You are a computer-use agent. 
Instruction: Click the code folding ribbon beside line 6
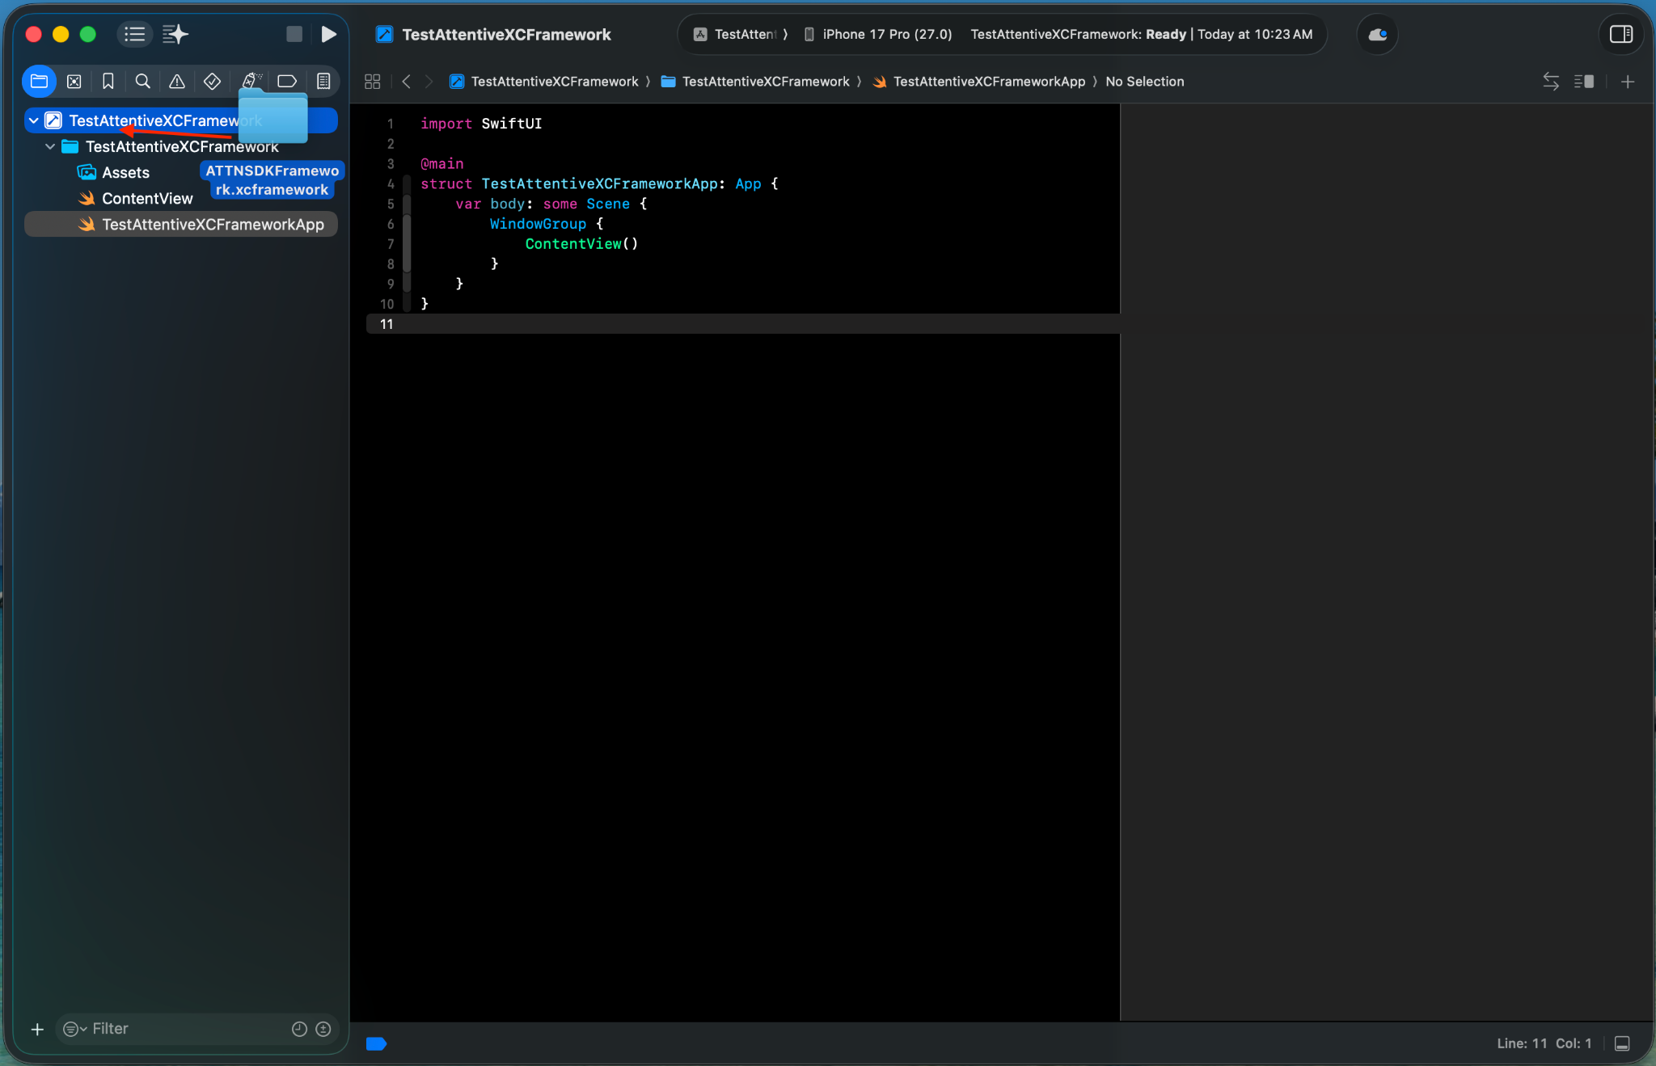click(x=407, y=224)
